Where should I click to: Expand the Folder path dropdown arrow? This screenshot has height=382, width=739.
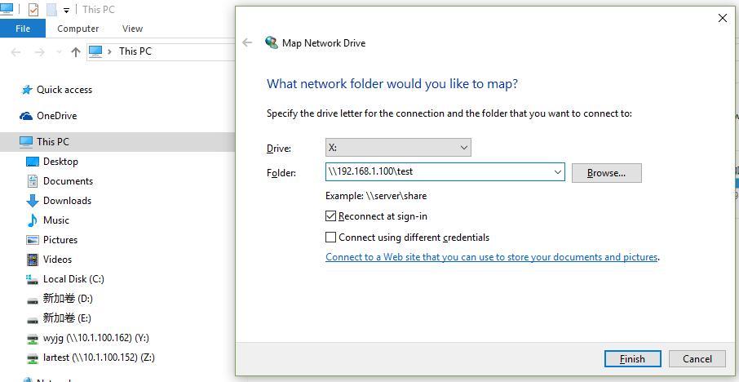click(x=558, y=172)
